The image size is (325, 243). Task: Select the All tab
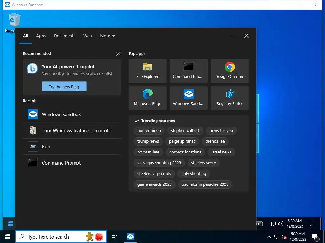pos(25,36)
